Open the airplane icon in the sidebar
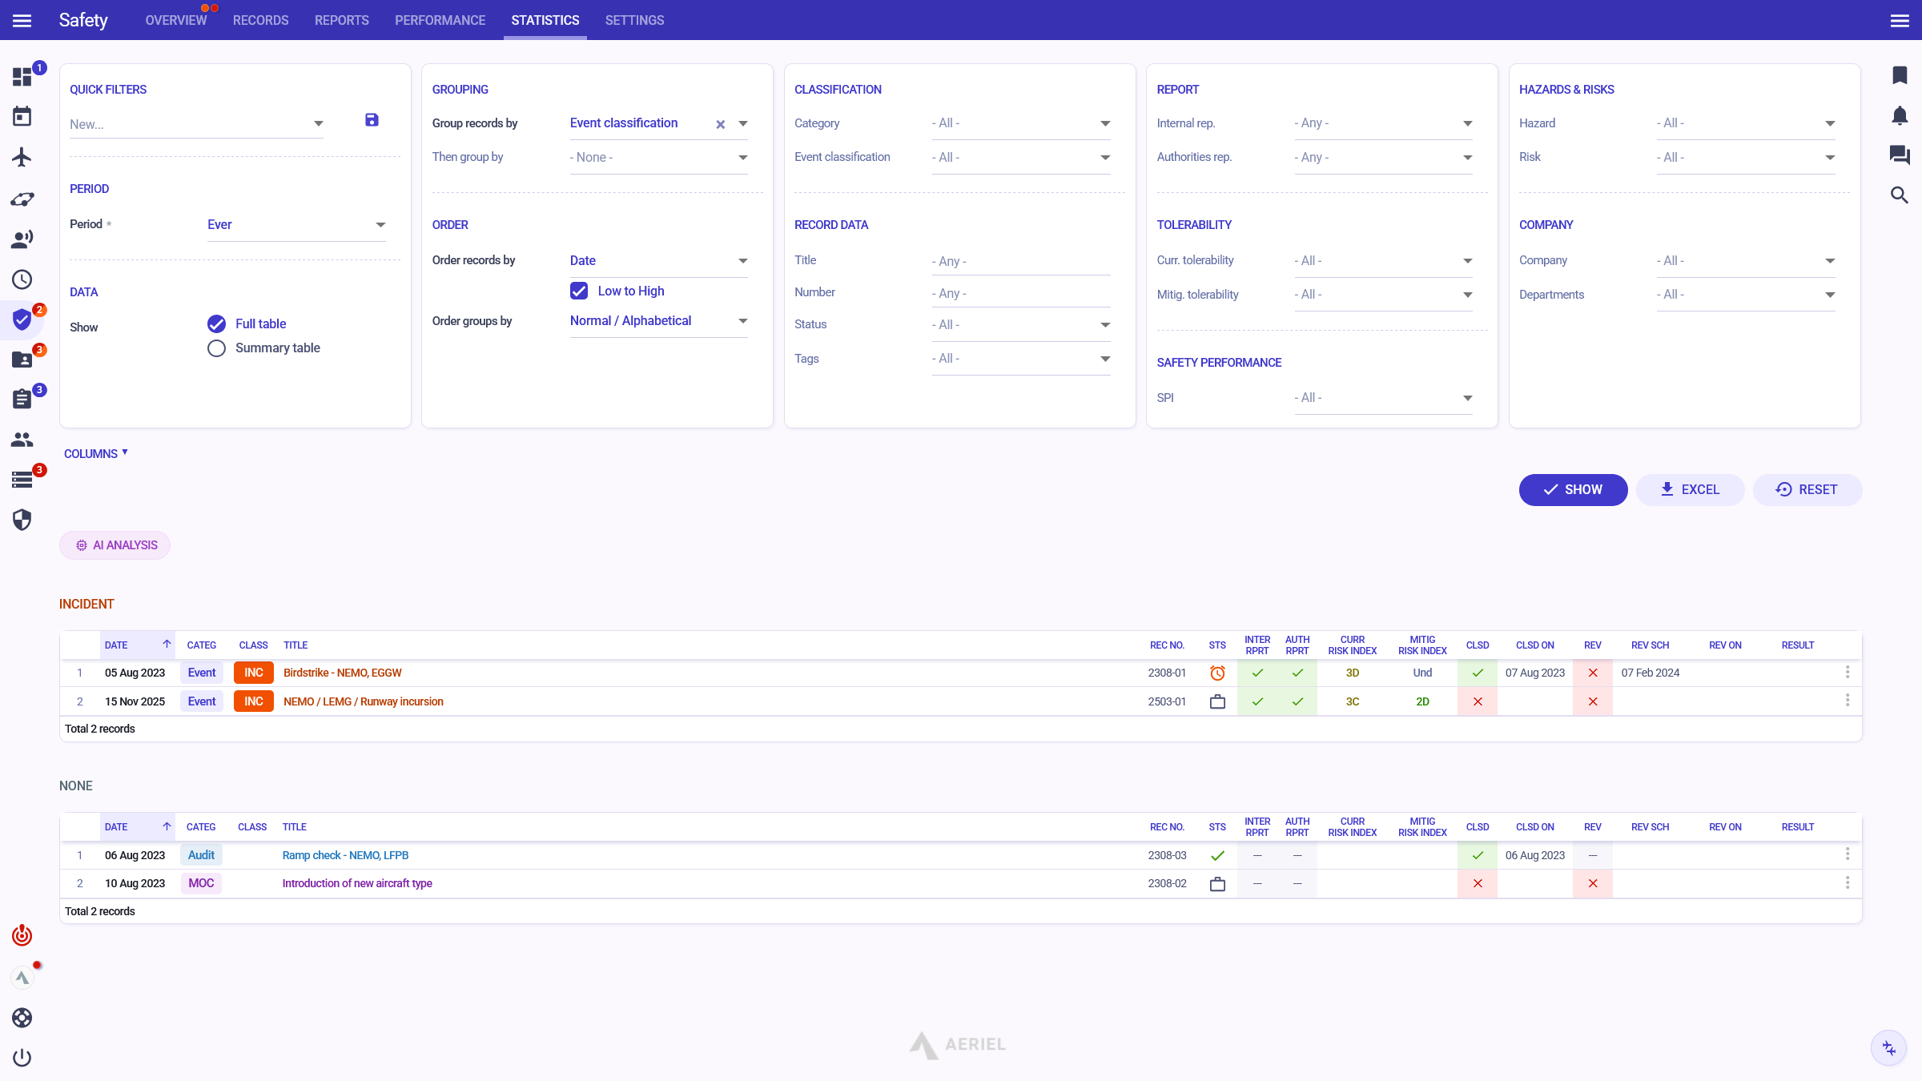 click(22, 157)
